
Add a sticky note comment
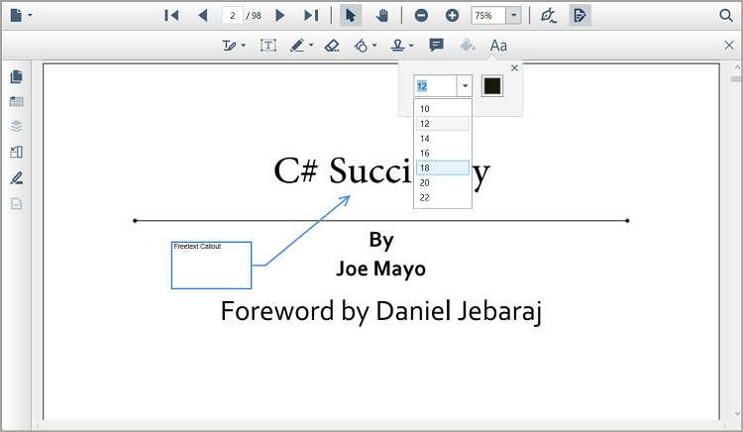pyautogui.click(x=436, y=46)
